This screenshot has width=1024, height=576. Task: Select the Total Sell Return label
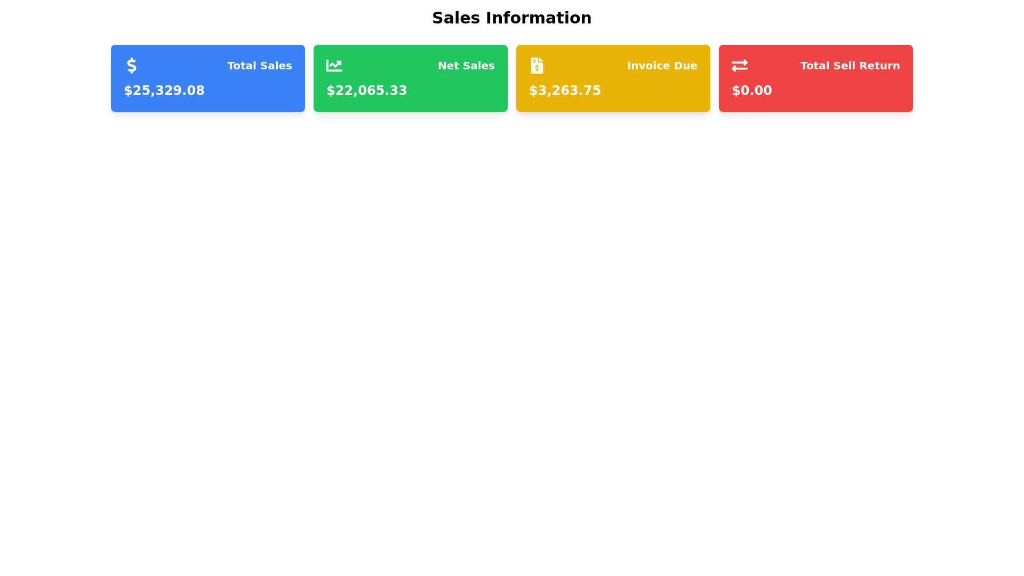click(850, 66)
